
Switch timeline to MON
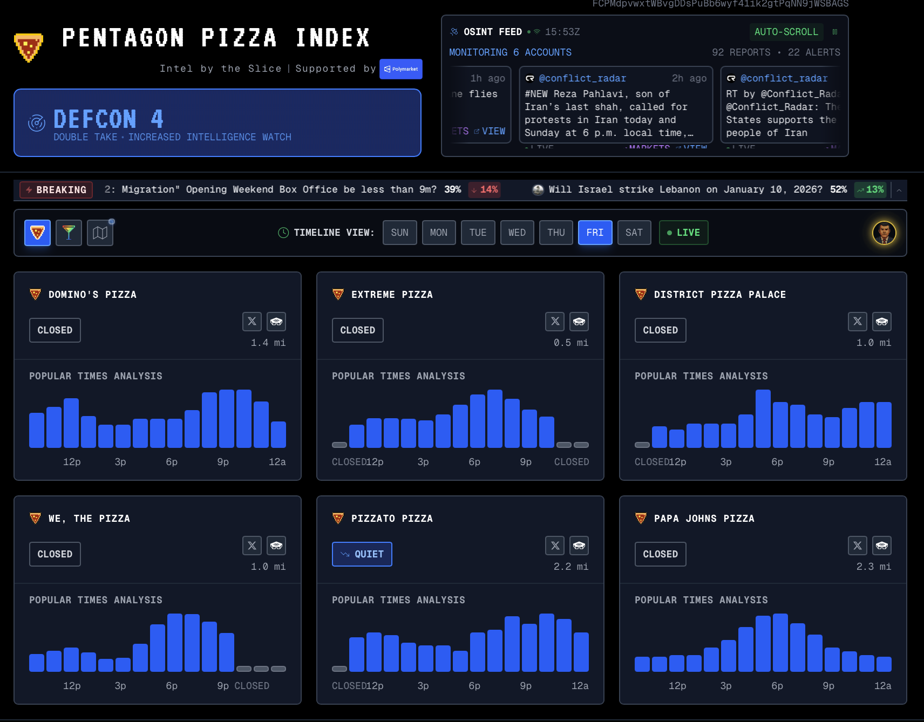click(439, 233)
